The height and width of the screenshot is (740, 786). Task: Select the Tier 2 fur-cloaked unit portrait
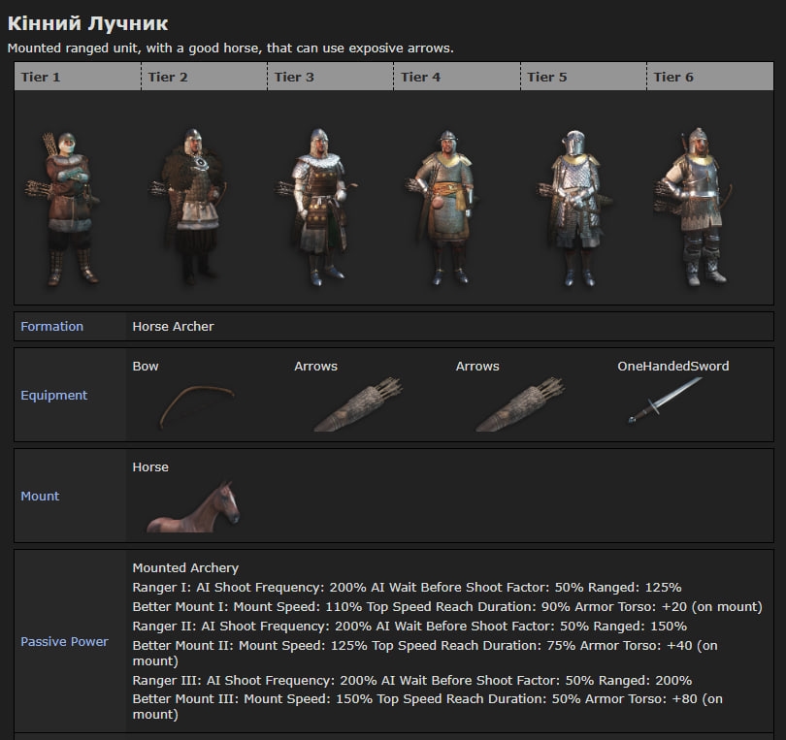click(192, 206)
